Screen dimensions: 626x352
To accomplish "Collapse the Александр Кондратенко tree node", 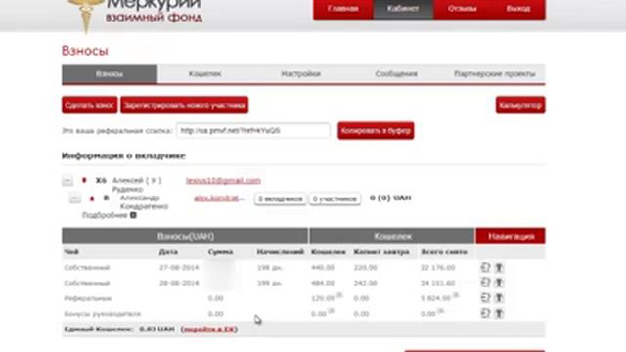I will 74,198.
